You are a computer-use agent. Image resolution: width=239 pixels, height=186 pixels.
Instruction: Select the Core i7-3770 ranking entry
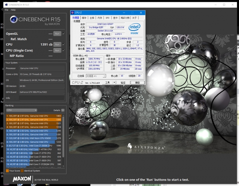[x=34, y=153]
